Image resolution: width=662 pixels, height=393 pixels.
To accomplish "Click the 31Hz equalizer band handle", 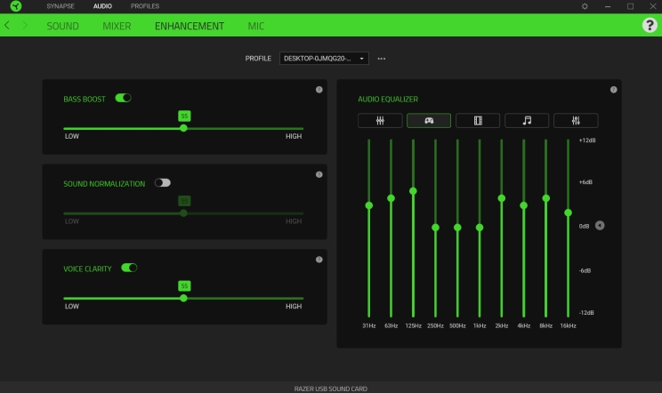I will [x=369, y=205].
